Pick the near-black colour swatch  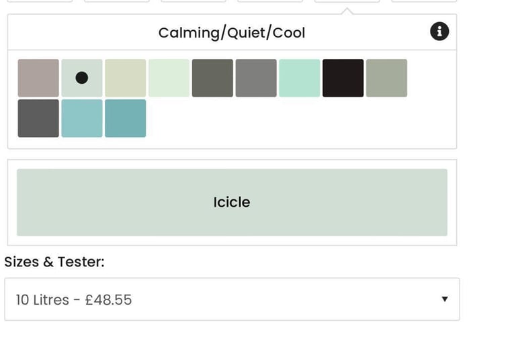[x=343, y=79]
